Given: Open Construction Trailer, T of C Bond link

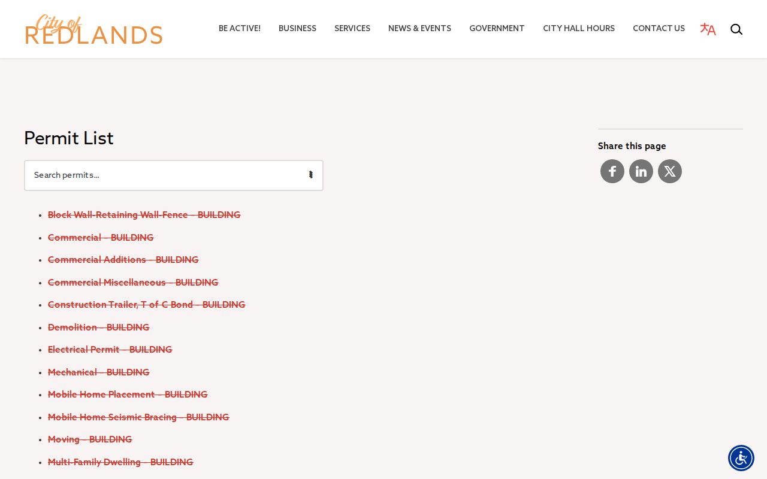Looking at the screenshot, I should pyautogui.click(x=147, y=305).
